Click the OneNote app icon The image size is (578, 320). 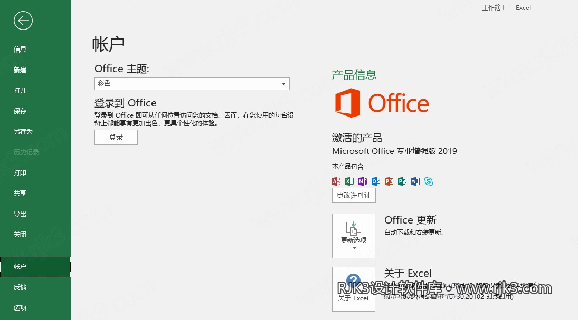point(363,181)
